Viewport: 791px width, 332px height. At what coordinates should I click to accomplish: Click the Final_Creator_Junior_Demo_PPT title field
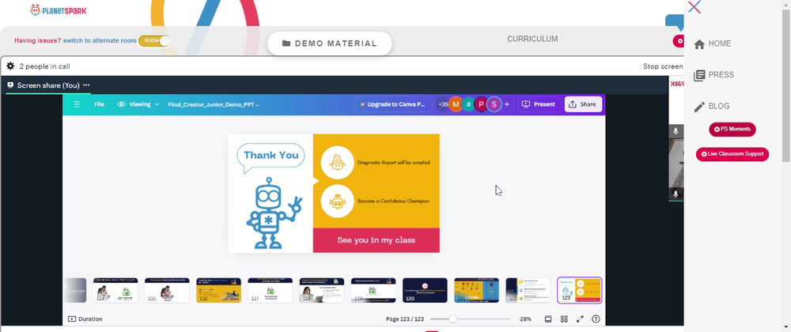[214, 105]
